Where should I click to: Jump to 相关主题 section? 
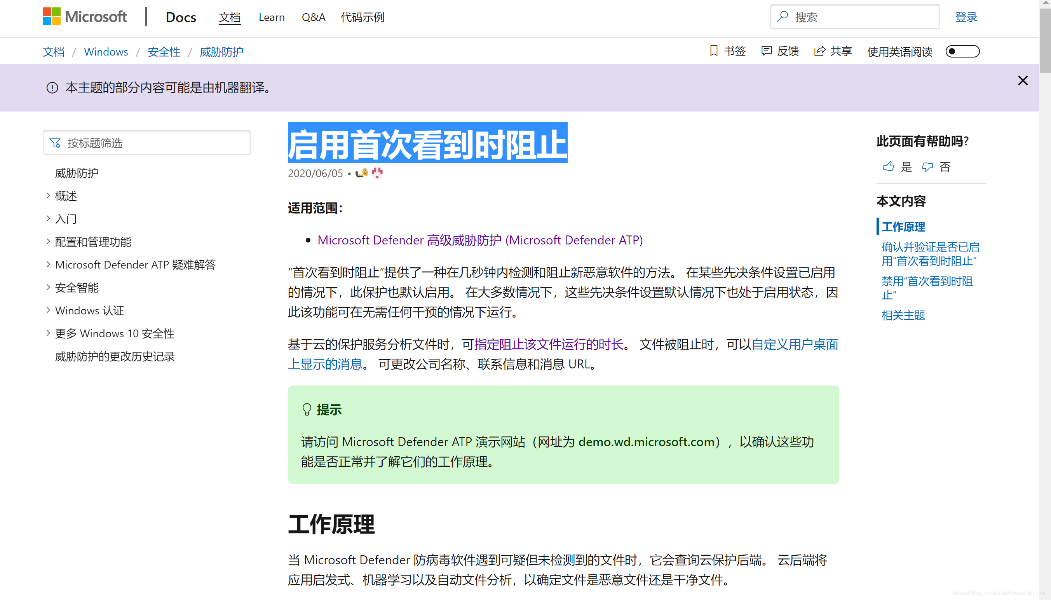[903, 315]
